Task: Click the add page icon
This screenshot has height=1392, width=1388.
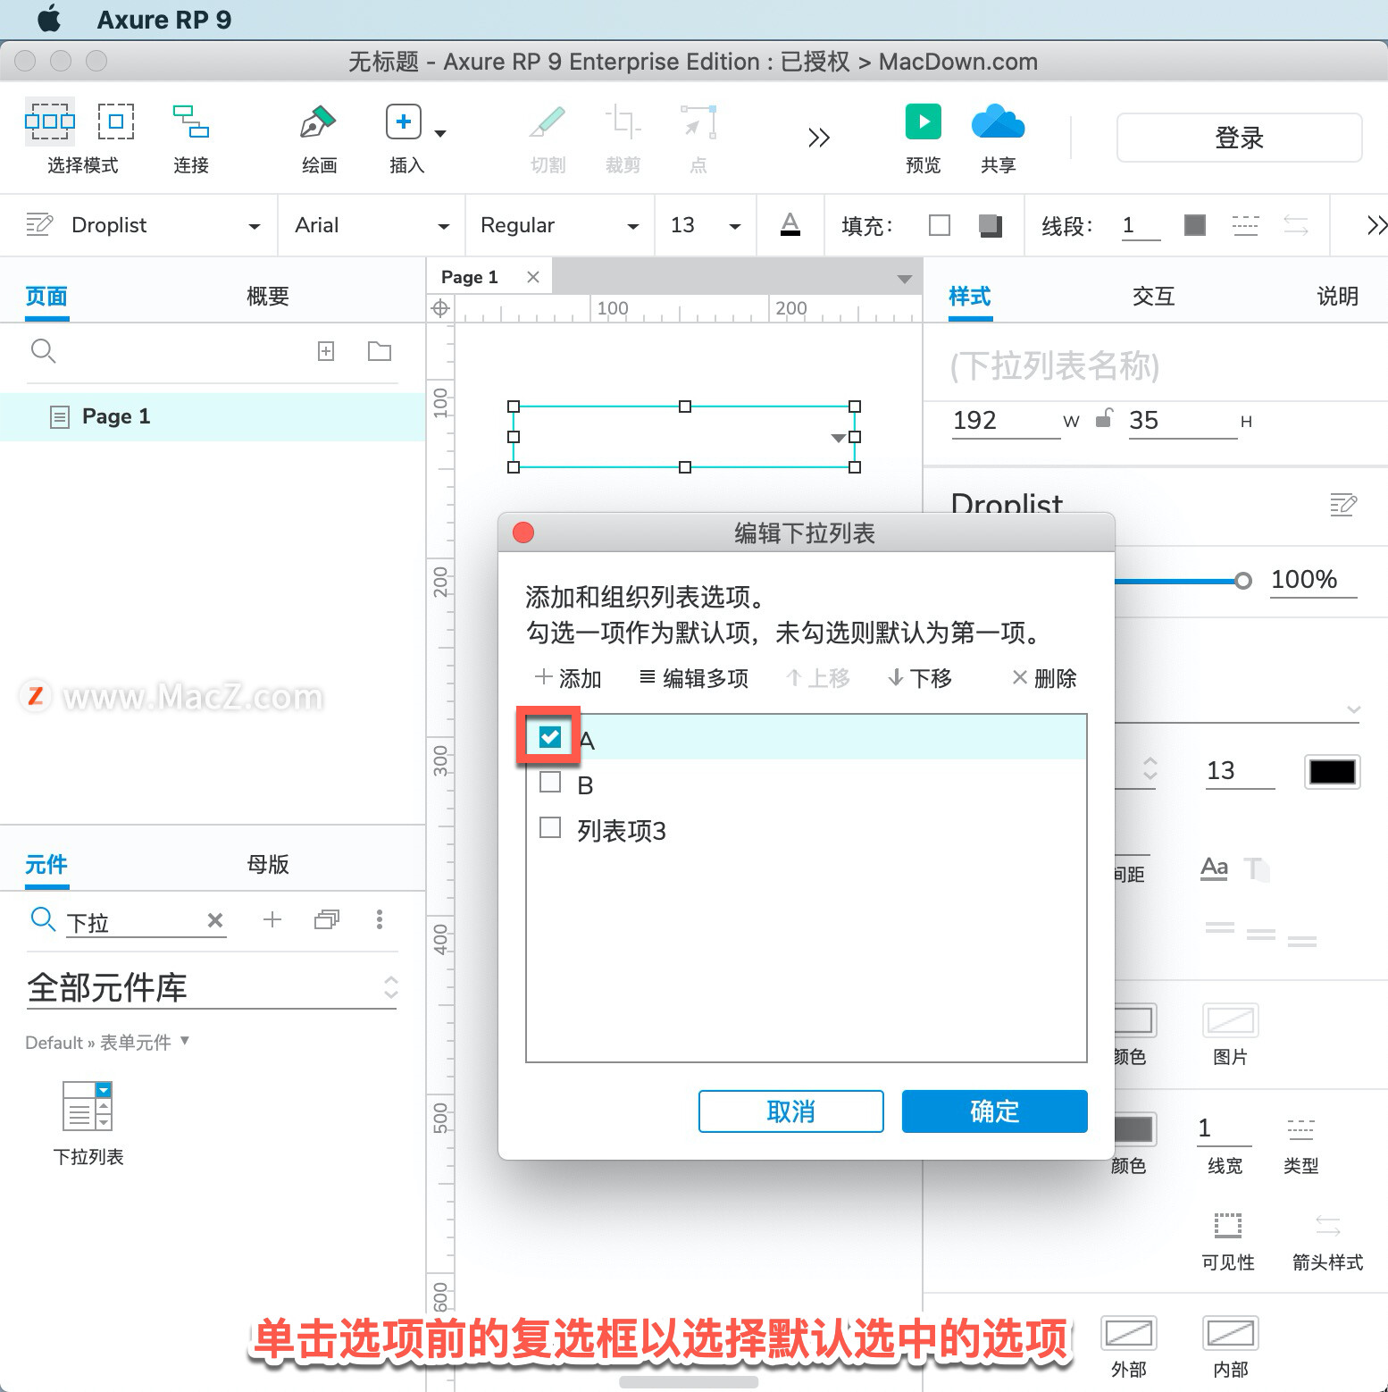Action: coord(326,351)
